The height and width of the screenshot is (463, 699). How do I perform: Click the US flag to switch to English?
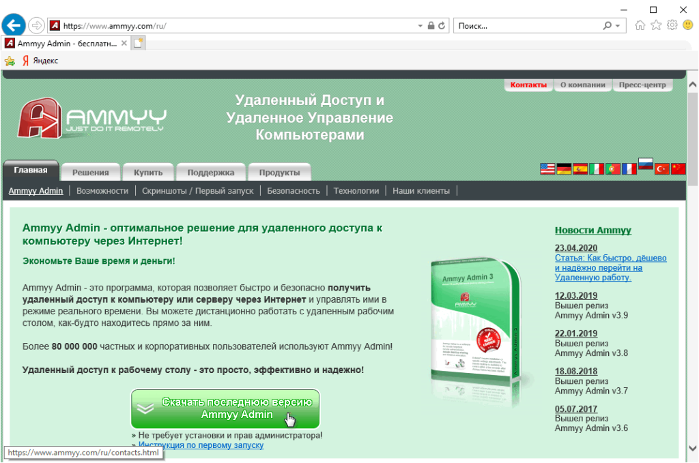[547, 168]
